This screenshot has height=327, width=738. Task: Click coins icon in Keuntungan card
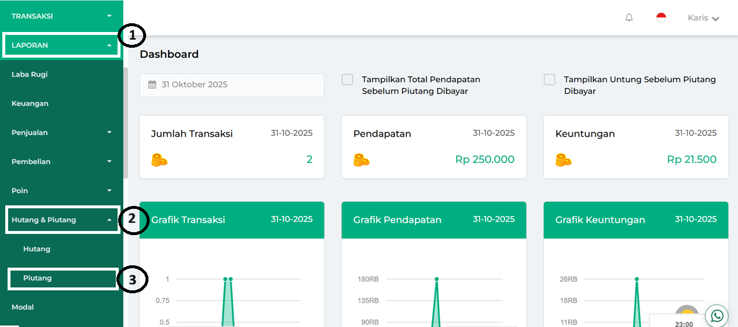point(563,160)
